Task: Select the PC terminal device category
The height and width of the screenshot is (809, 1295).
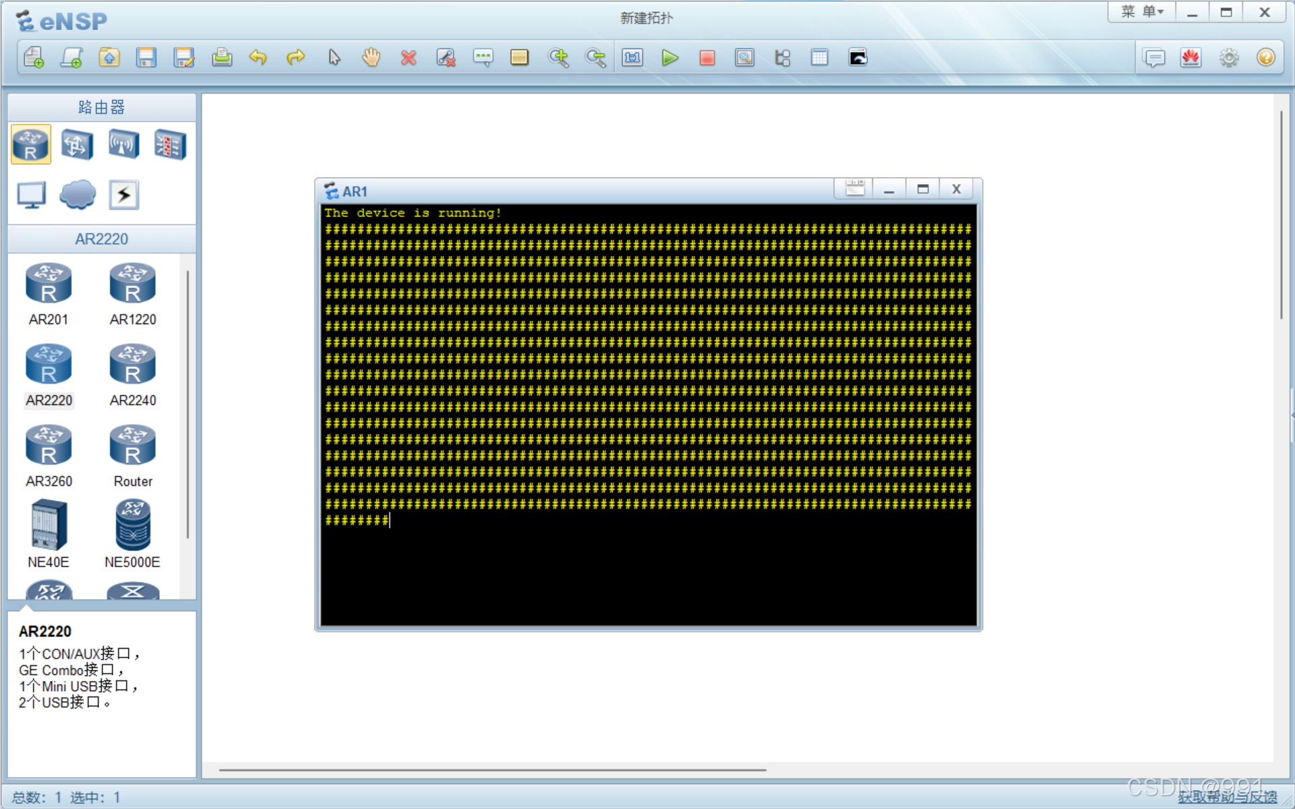Action: pyautogui.click(x=31, y=195)
